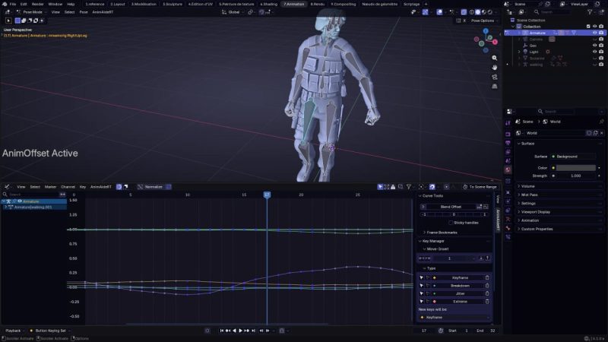Viewport: 608px width, 342px height.
Task: Click the Normalize button in graph editor
Action: tap(153, 186)
